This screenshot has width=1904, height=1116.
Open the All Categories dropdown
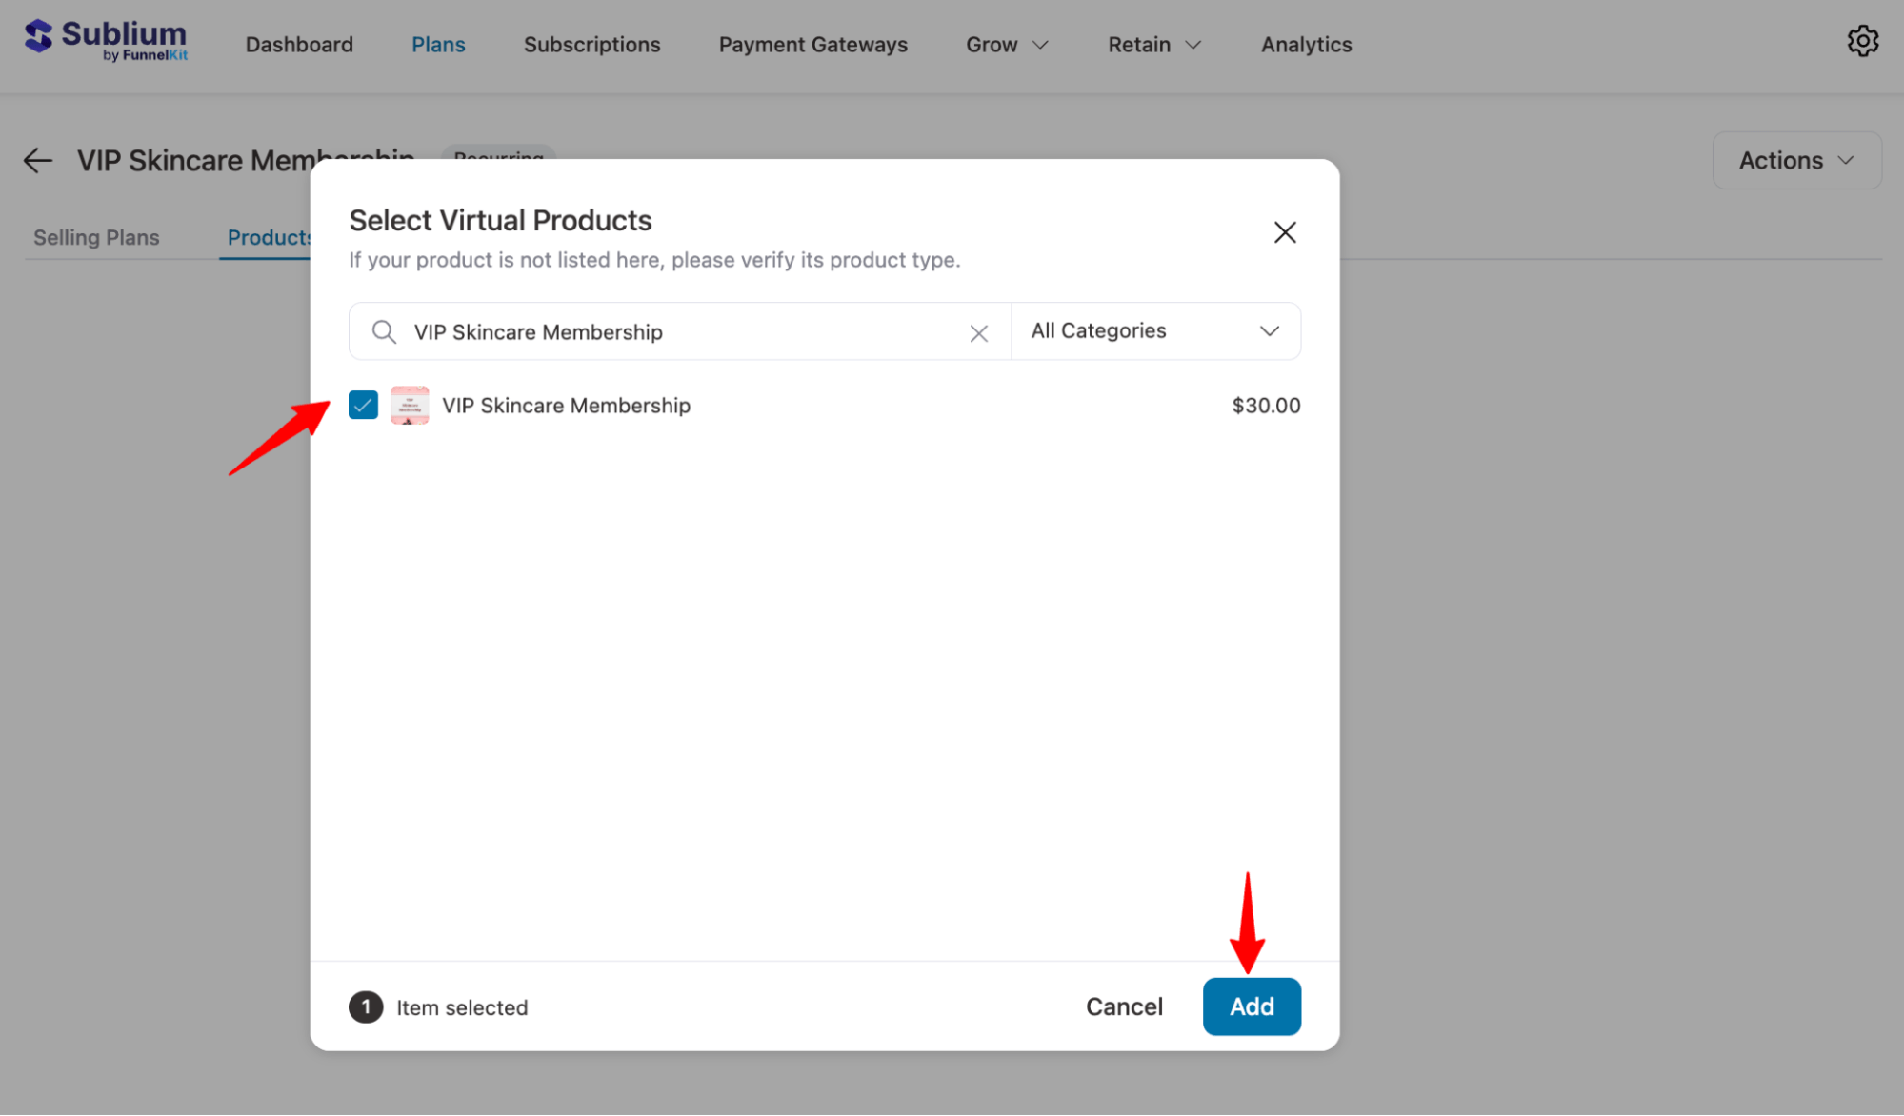pos(1155,330)
